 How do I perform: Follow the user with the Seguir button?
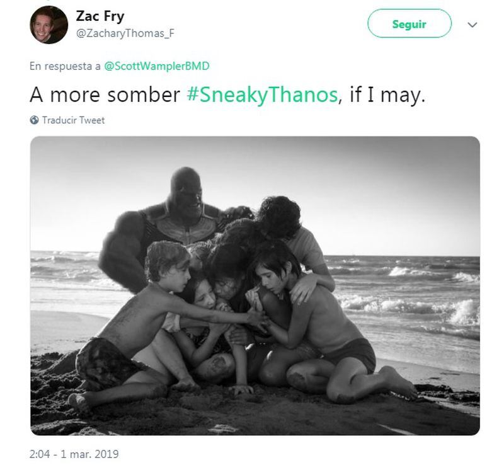click(x=409, y=23)
